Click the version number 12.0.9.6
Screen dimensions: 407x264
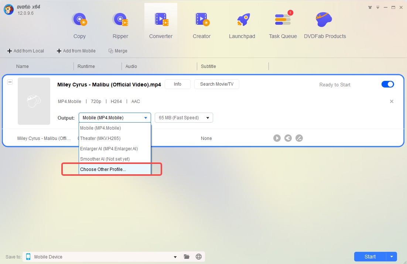coord(25,13)
